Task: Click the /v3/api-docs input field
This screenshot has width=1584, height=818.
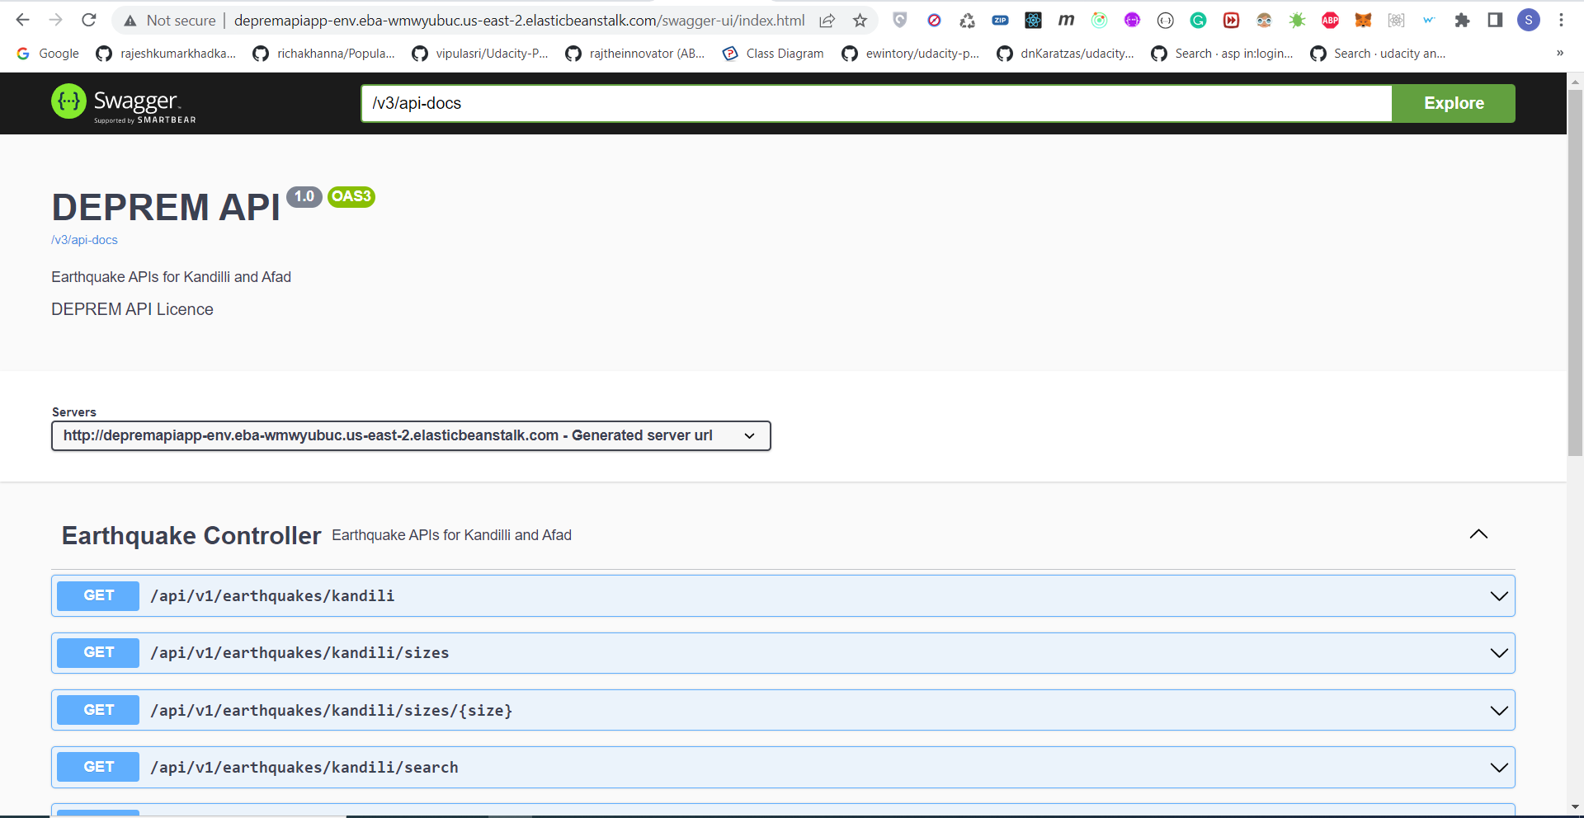Action: (876, 103)
